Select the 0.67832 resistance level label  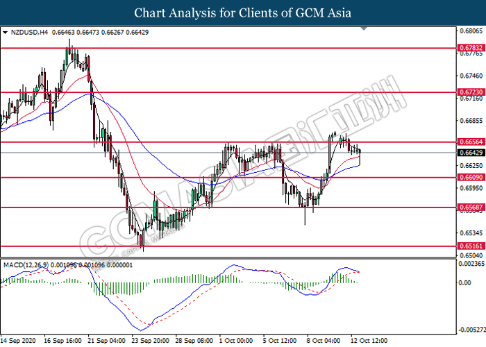click(471, 48)
